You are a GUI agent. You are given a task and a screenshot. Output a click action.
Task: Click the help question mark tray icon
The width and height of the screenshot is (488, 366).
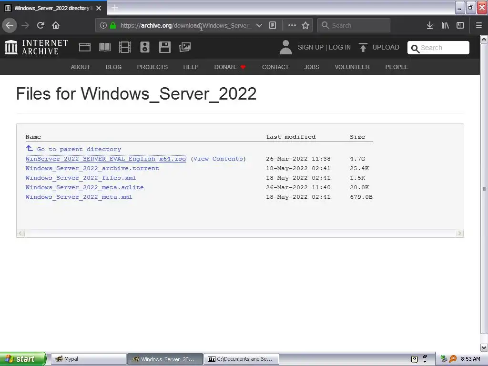[x=415, y=359]
